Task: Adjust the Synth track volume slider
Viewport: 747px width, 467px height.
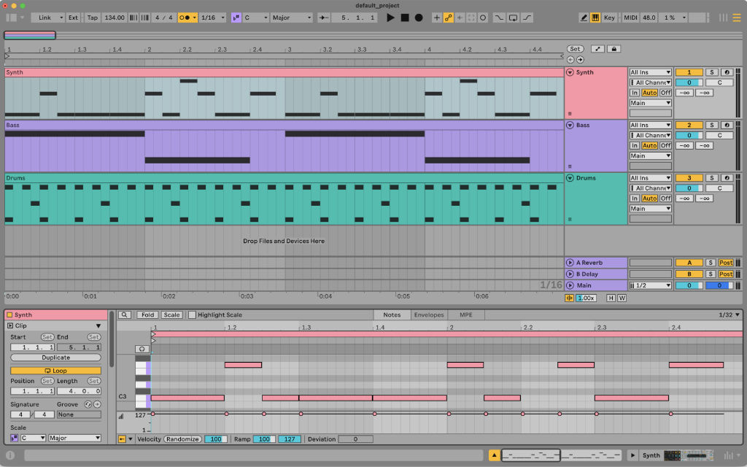Action: pos(689,82)
